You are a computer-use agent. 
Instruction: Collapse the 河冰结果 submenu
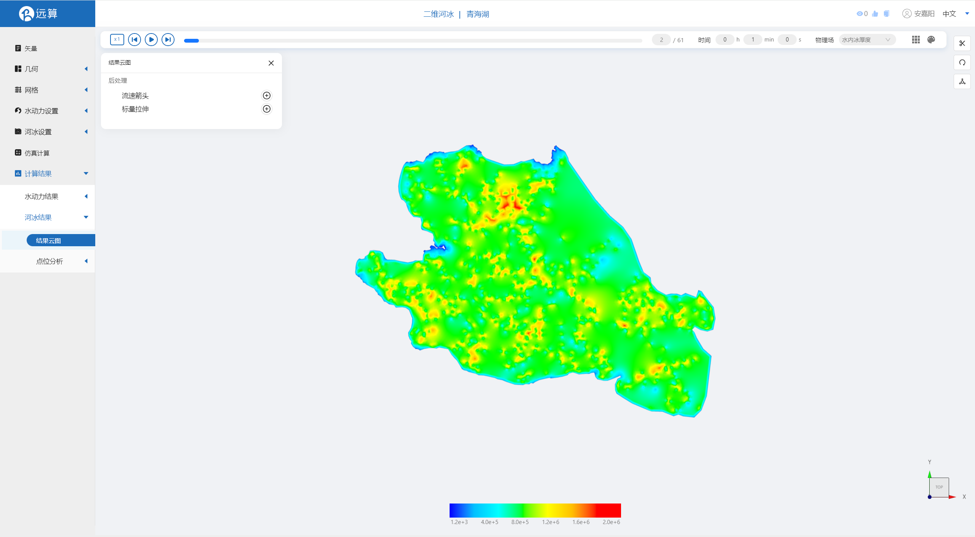(x=47, y=217)
